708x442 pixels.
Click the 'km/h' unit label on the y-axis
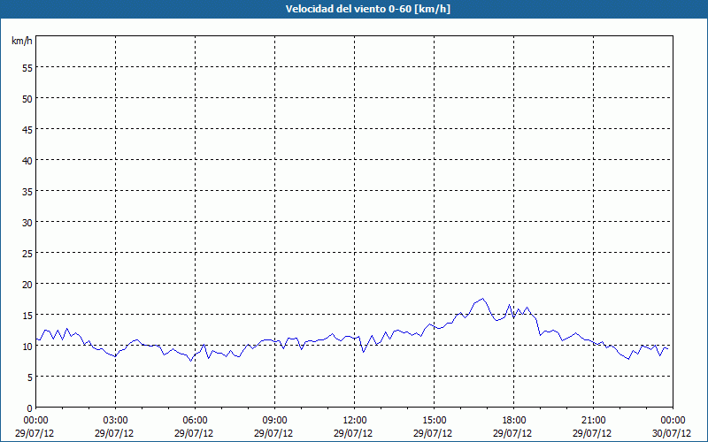21,41
